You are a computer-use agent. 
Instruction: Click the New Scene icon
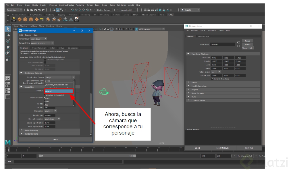click(28, 10)
